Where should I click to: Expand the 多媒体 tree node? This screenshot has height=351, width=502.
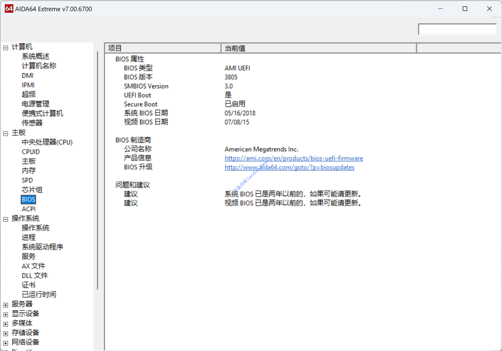5,324
